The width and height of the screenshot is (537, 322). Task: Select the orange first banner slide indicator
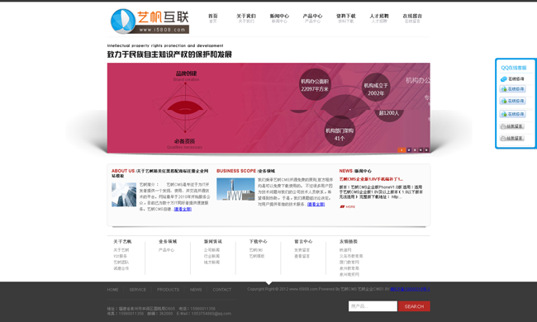pyautogui.click(x=402, y=150)
